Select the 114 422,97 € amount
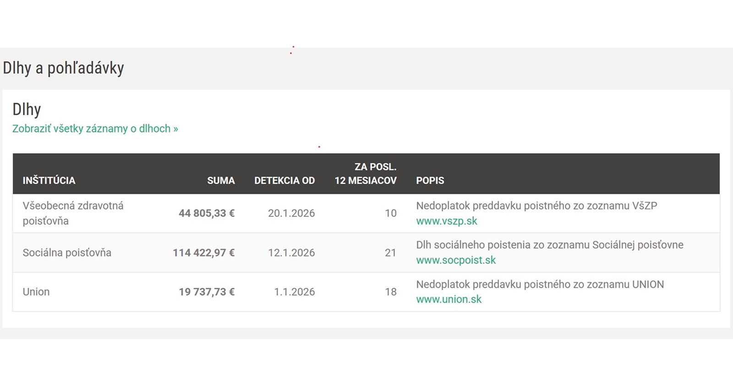Viewport: 733px width, 385px height. click(x=203, y=253)
